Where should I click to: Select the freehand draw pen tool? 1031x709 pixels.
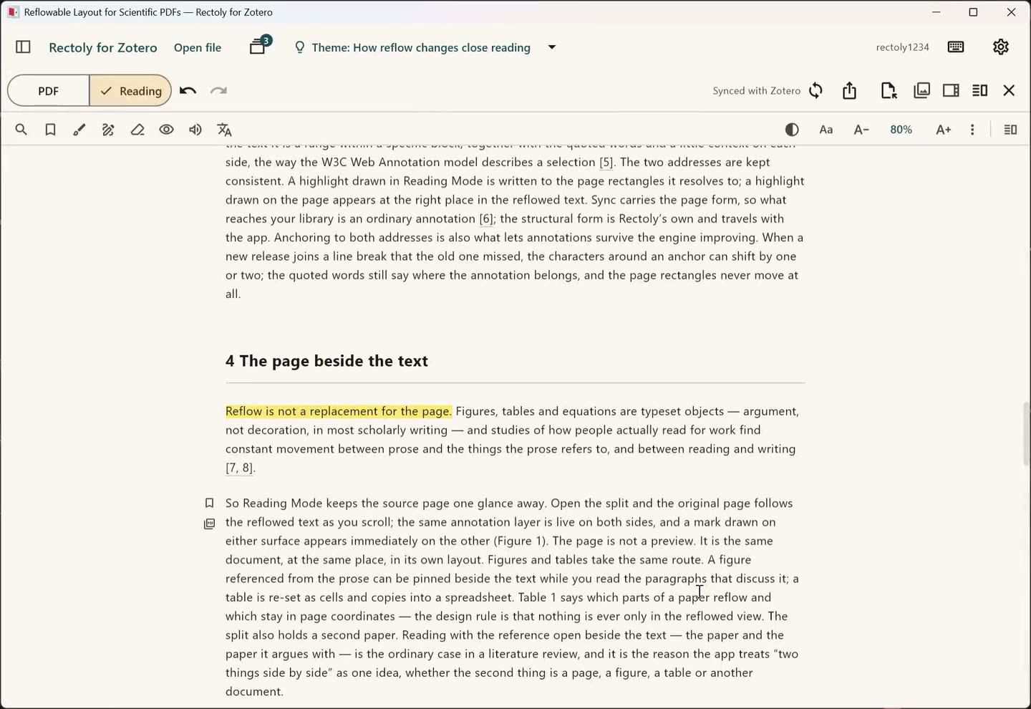[108, 130]
